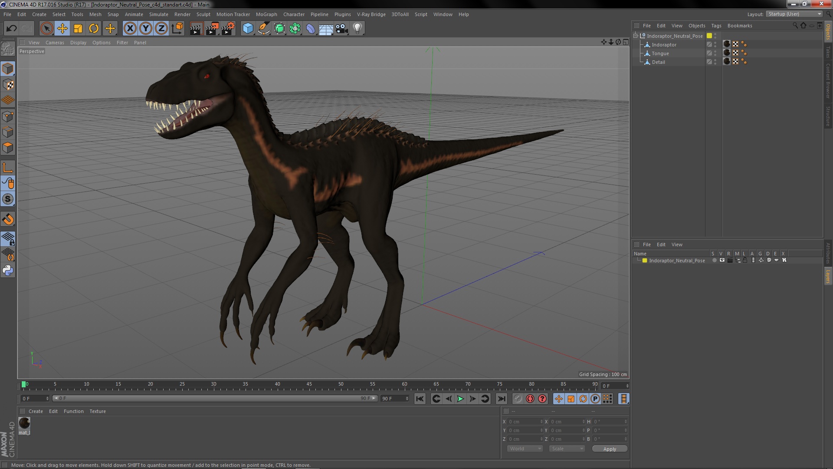Click the timeline frame 45 marker

(x=309, y=384)
